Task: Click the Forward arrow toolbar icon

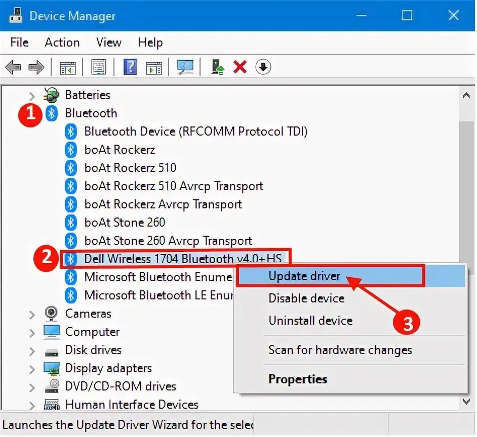Action: [36, 67]
